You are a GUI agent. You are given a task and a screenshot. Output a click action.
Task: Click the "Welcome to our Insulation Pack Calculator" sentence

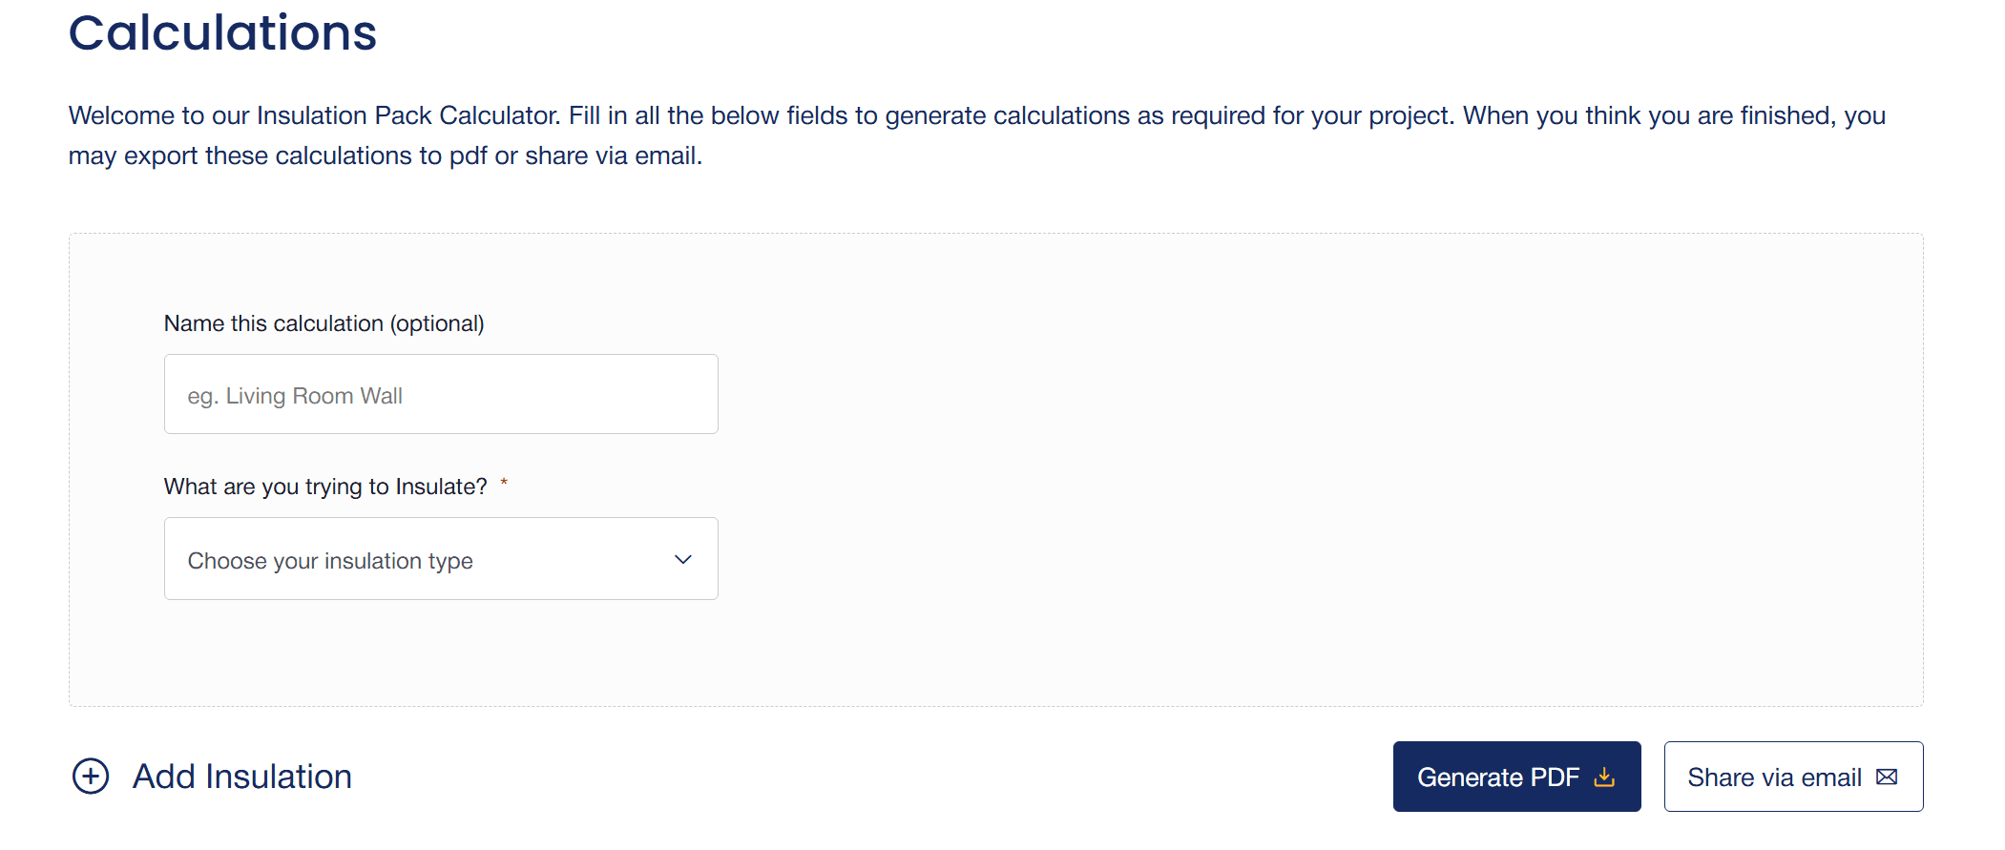pos(314,115)
